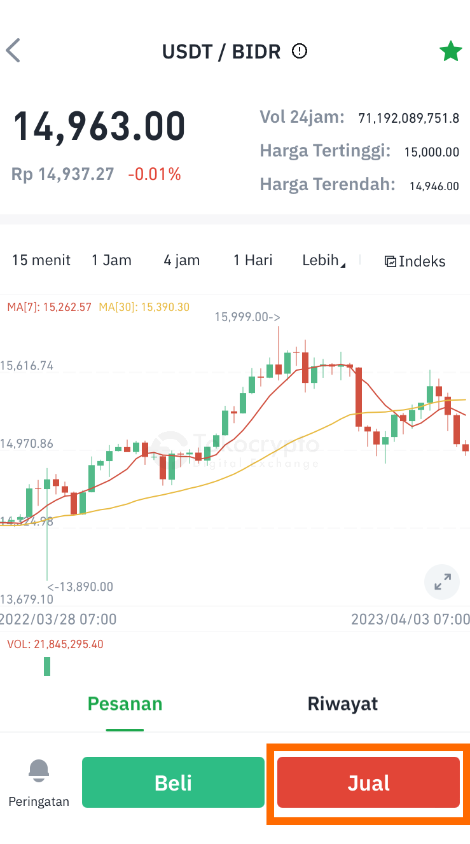
Task: Go back using the left chevron arrow
Action: tap(13, 50)
